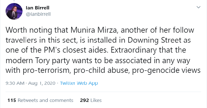Click the phrase modern Tory party
This screenshot has width=207, height=108.
(38, 61)
